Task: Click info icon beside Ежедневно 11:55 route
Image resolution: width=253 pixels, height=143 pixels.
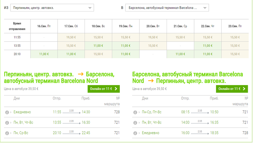Action: (x=7, y=112)
